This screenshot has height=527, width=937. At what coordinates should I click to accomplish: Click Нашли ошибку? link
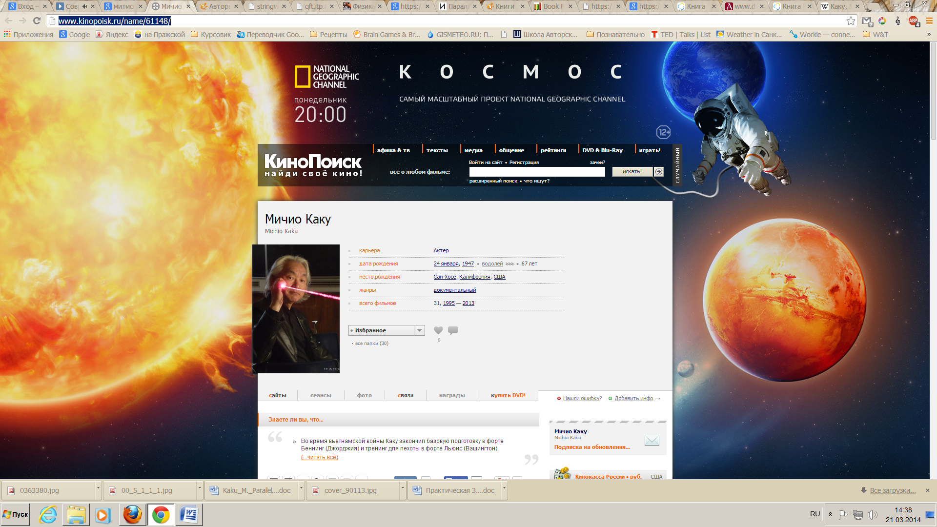[582, 398]
